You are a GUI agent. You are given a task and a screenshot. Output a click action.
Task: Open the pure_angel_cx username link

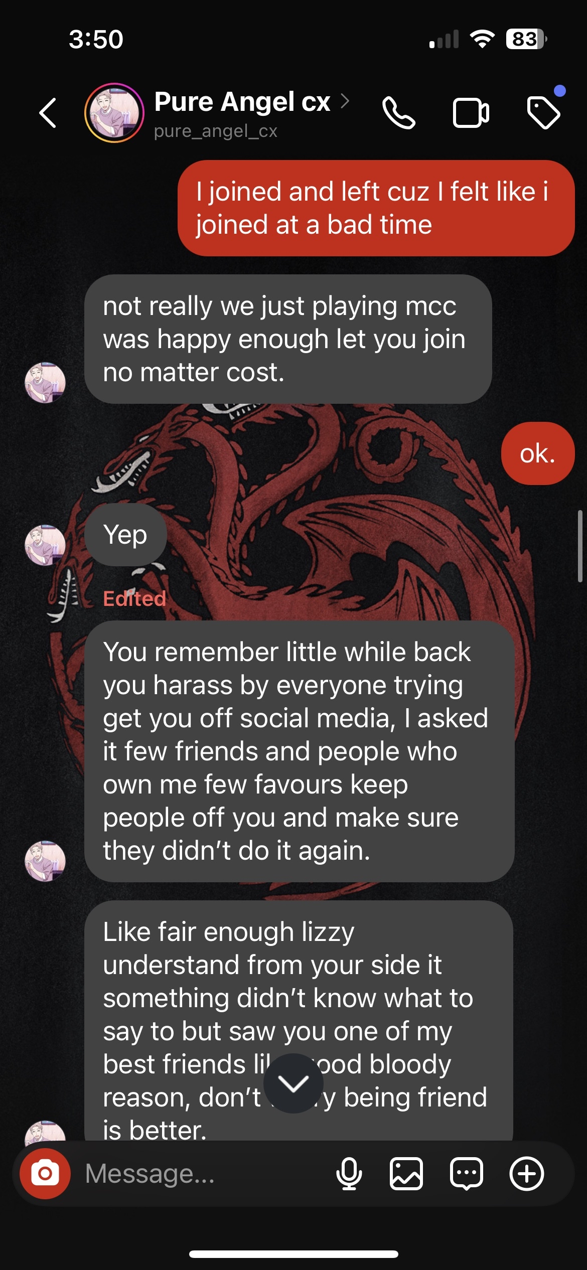coord(216,131)
